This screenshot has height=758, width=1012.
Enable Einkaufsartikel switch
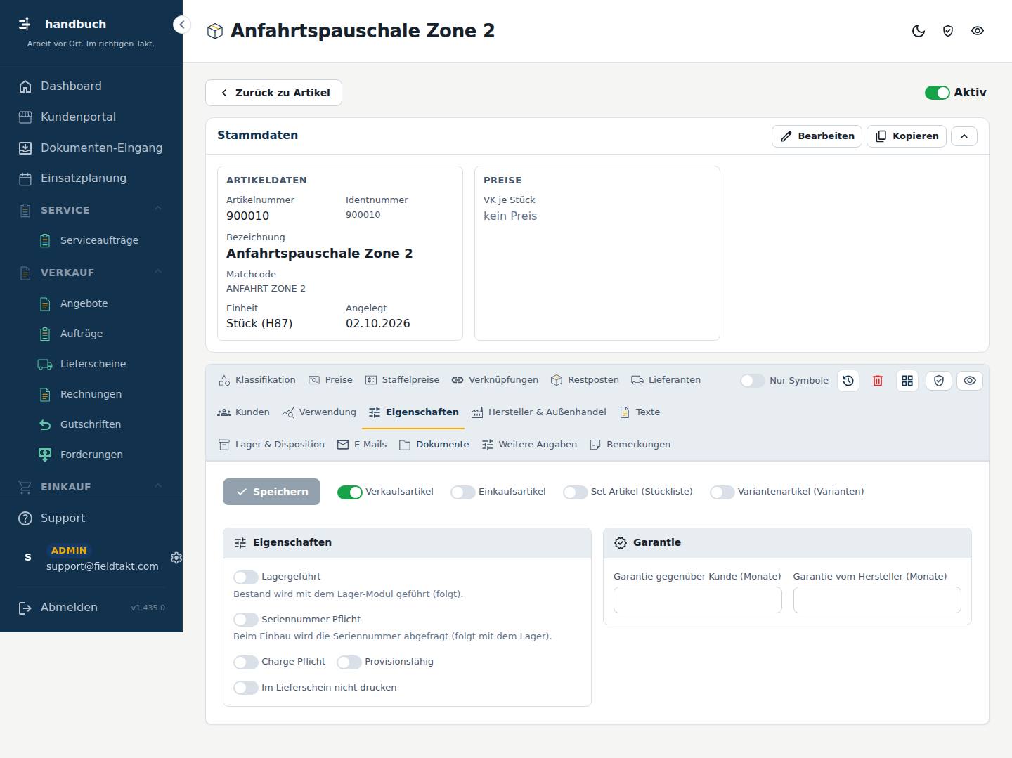462,492
